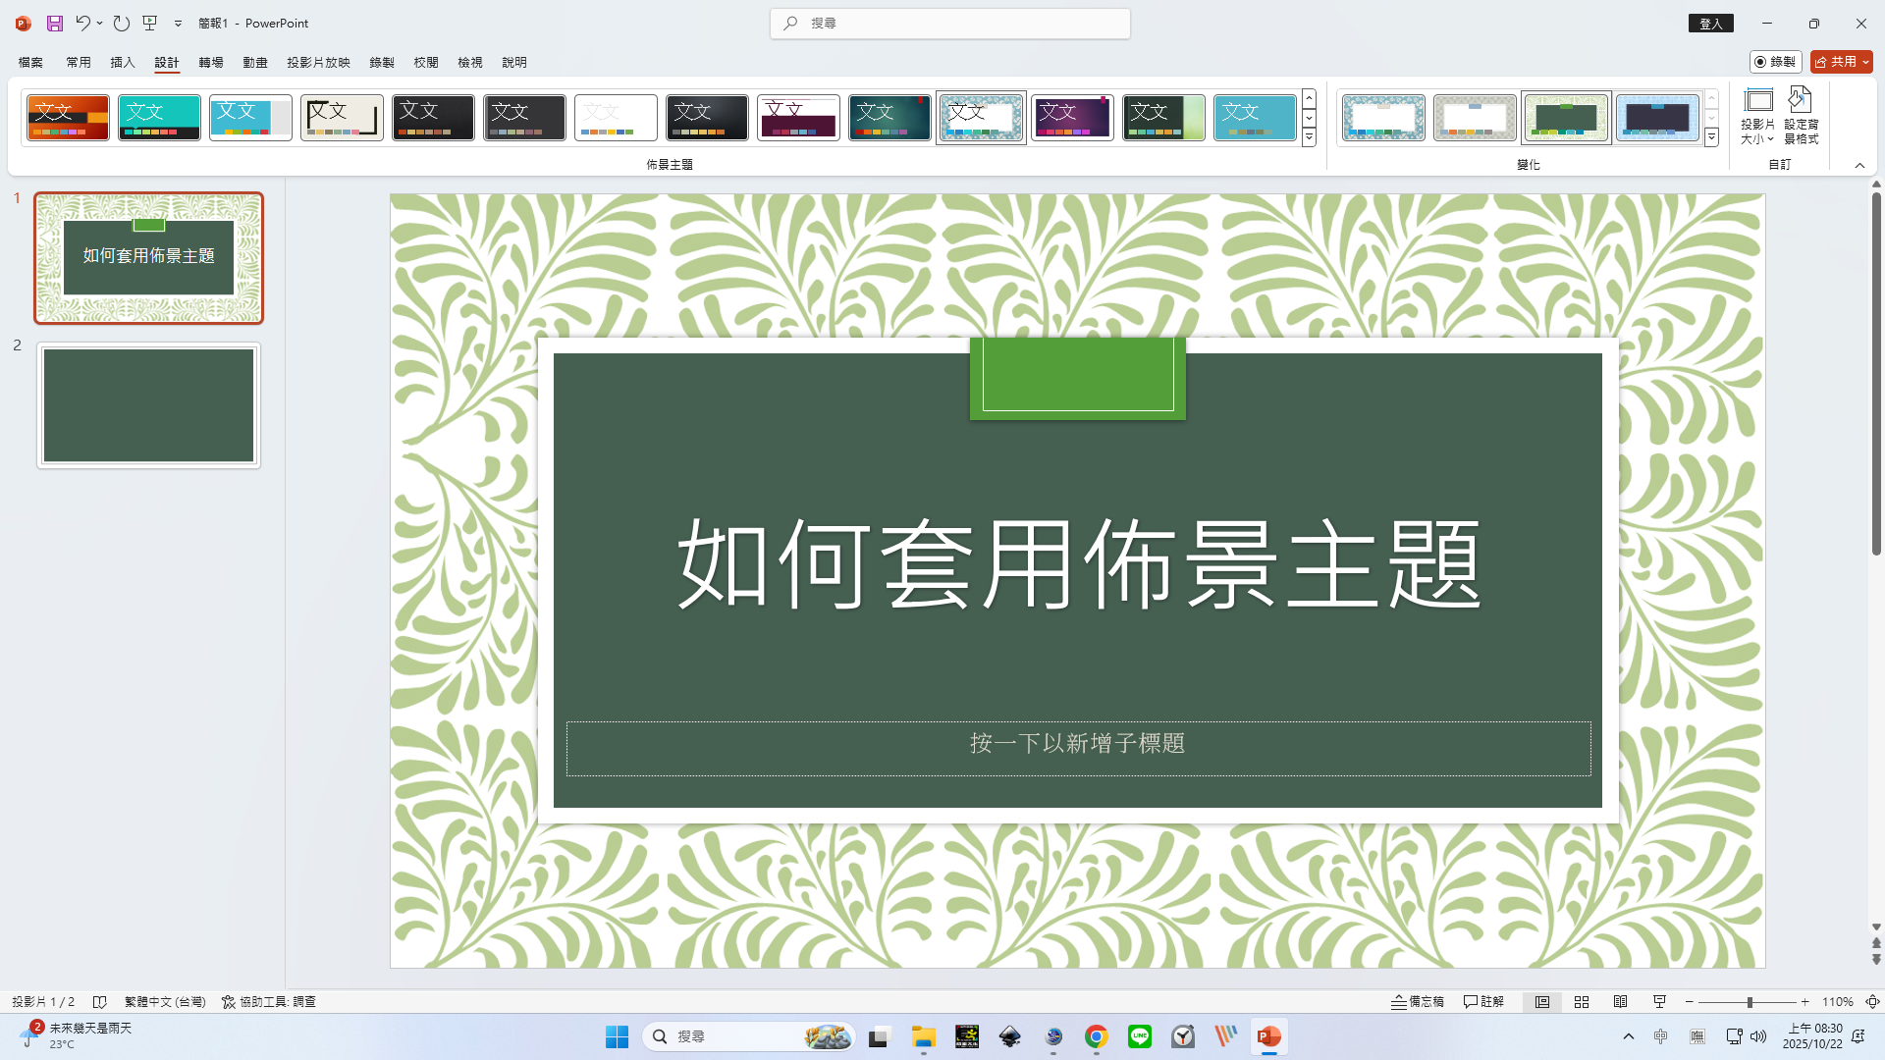Expand the themes gallery More arrow
This screenshot has width=1885, height=1060.
[x=1309, y=138]
